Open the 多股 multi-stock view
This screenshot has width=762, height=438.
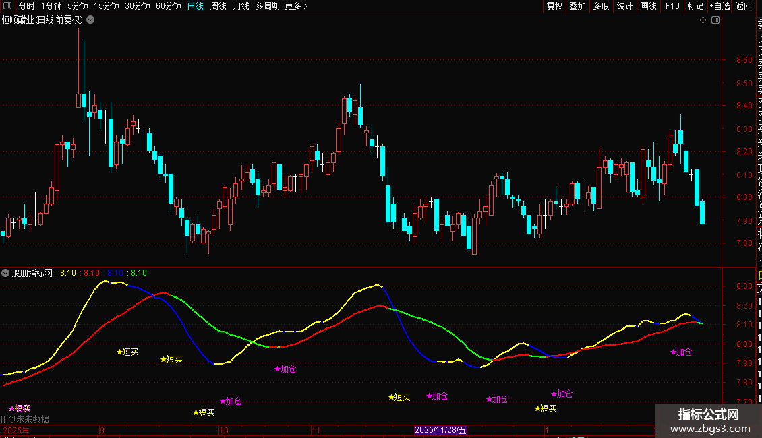tap(601, 6)
